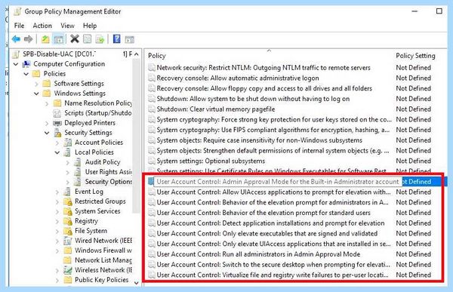453x292 pixels.
Task: Open the Help menu
Action: tap(90, 26)
